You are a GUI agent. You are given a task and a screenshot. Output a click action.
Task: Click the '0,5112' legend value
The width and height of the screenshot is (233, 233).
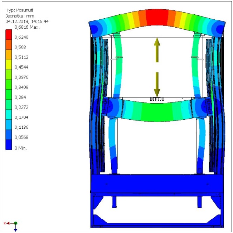click(x=21, y=57)
